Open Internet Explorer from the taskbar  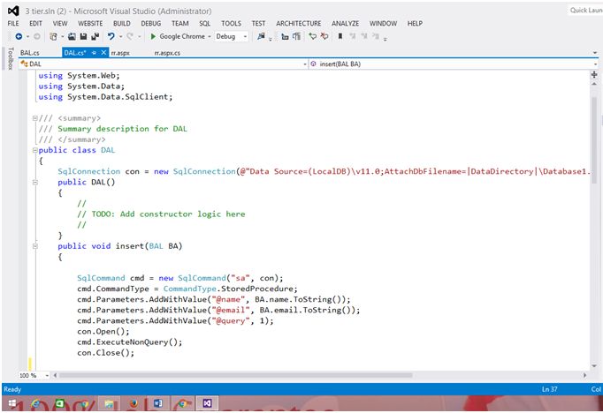pyautogui.click(x=36, y=403)
